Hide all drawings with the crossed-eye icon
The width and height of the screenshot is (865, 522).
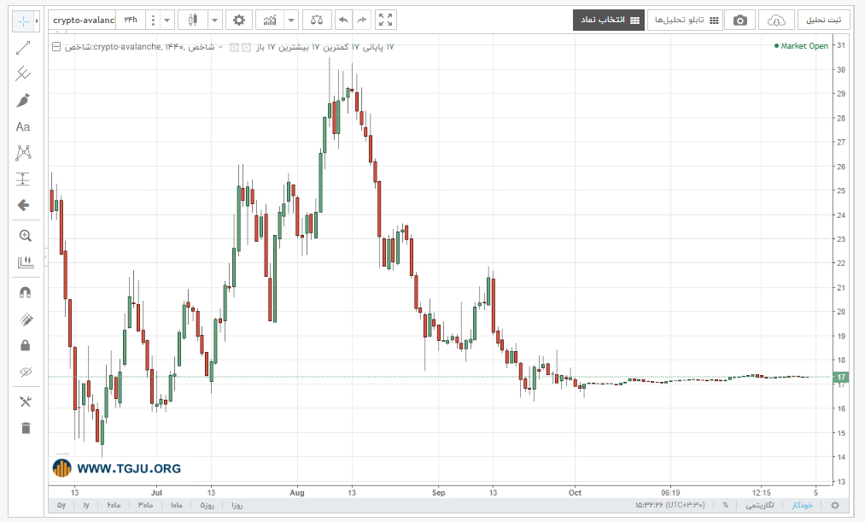26,372
